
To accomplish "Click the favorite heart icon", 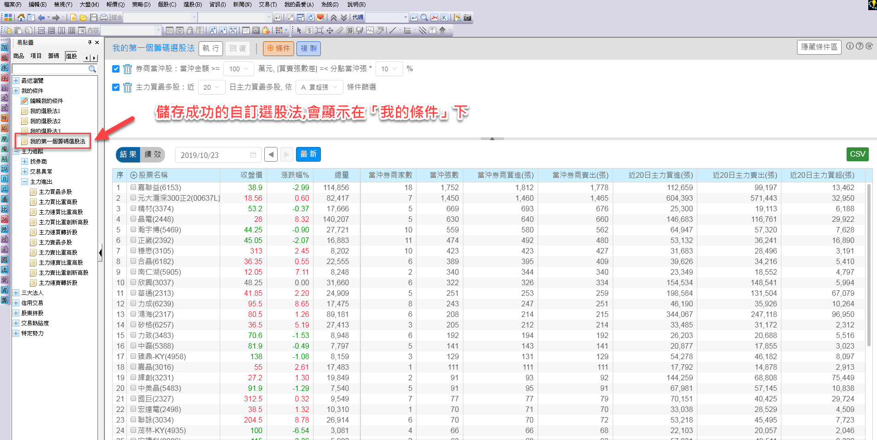I will pyautogui.click(x=320, y=17).
